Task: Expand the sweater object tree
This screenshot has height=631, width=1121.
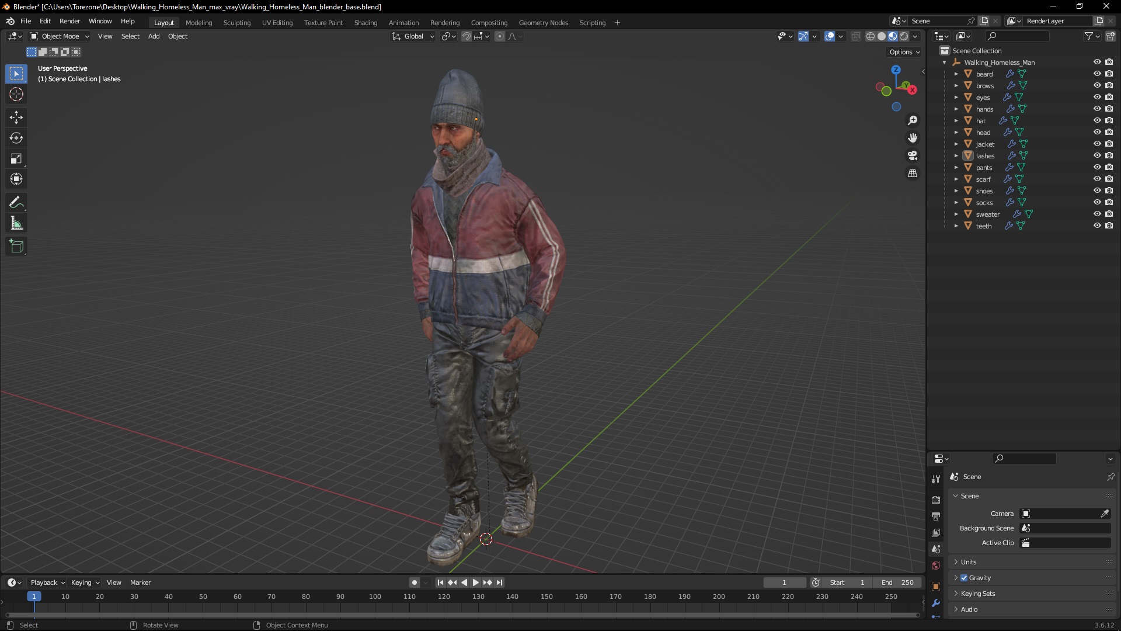Action: (x=956, y=214)
